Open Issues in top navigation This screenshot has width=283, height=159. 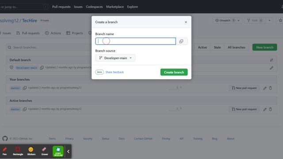[x=78, y=7]
